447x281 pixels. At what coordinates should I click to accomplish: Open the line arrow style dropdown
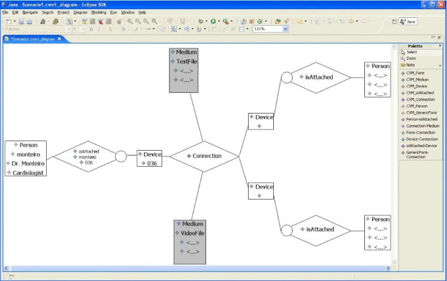(153, 29)
